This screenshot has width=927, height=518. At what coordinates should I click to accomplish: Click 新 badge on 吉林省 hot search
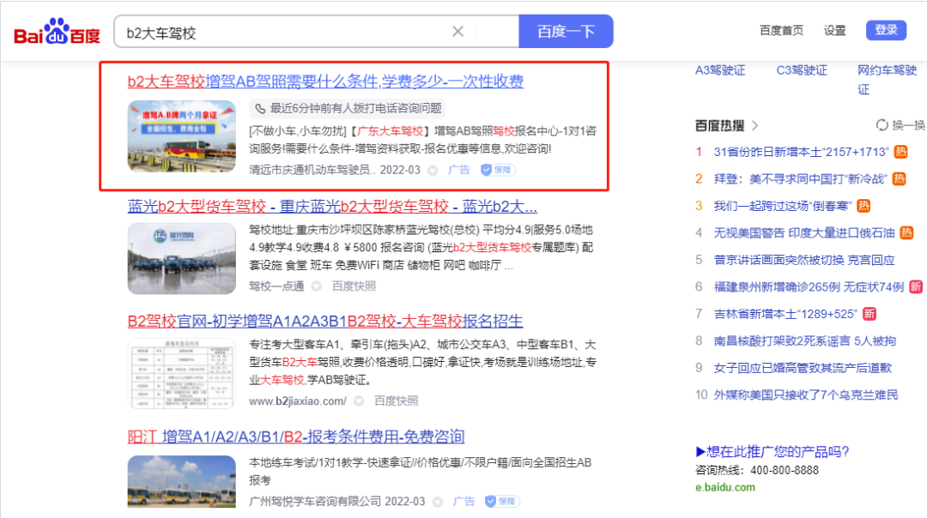point(869,314)
